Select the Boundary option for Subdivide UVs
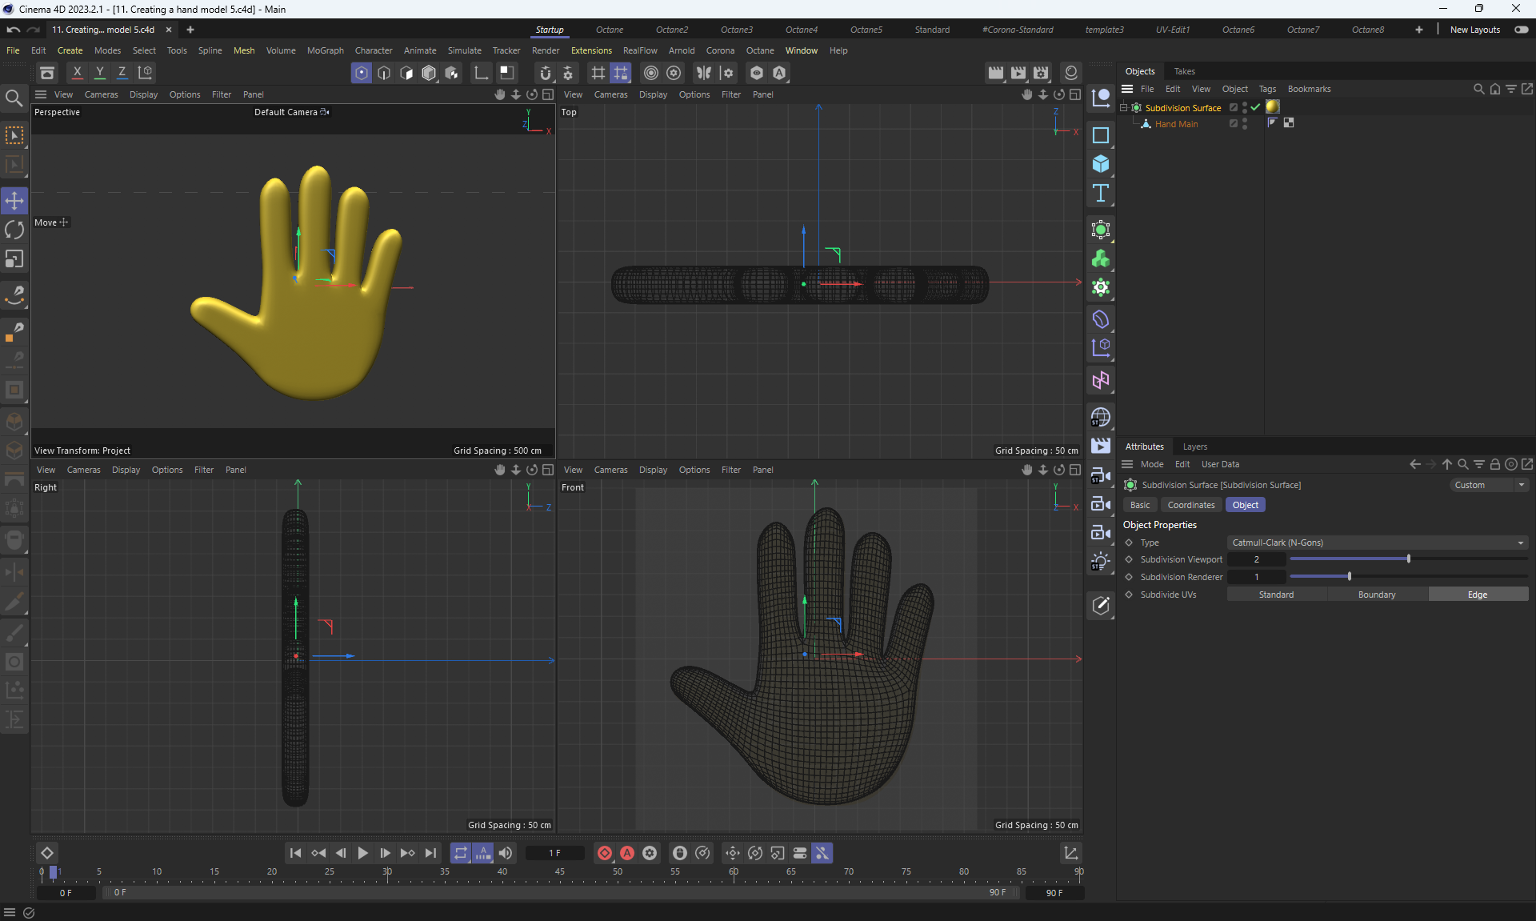This screenshot has height=921, width=1536. (x=1376, y=595)
